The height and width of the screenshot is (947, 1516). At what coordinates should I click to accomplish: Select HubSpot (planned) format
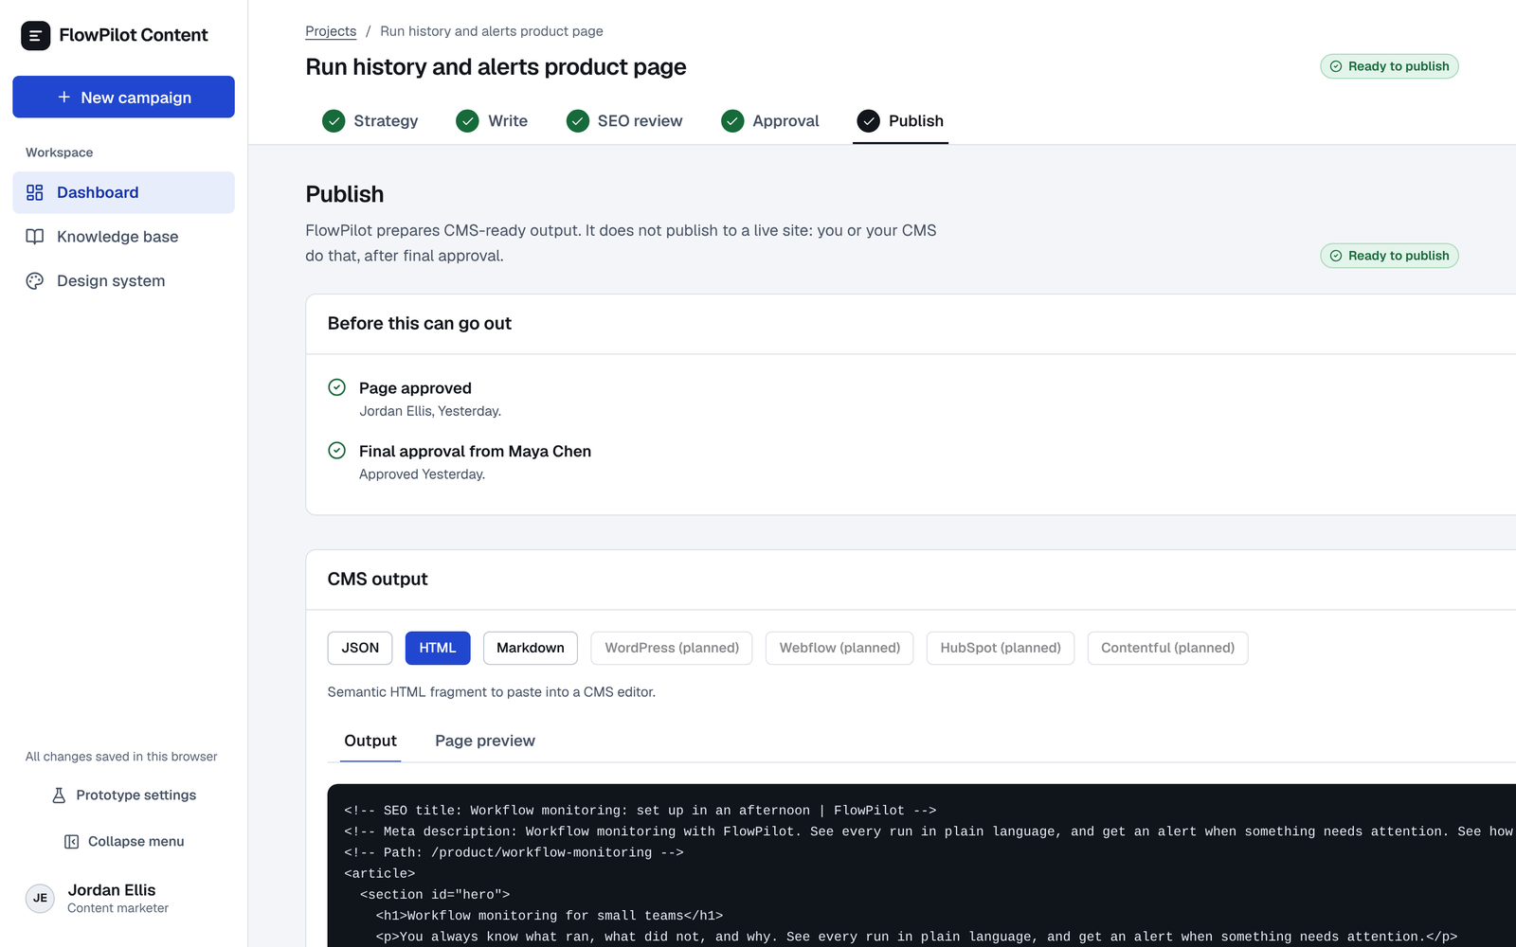point(1001,648)
